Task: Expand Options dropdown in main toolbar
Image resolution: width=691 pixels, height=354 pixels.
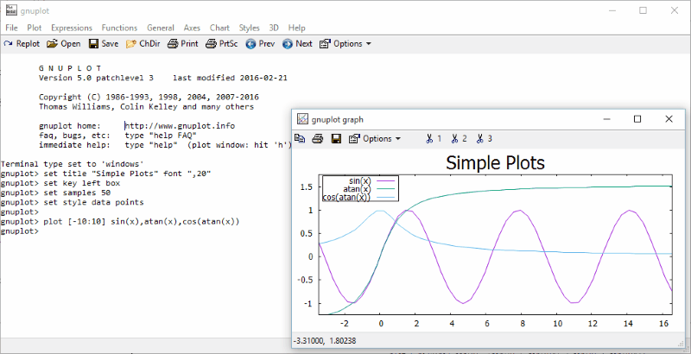Action: coord(345,43)
